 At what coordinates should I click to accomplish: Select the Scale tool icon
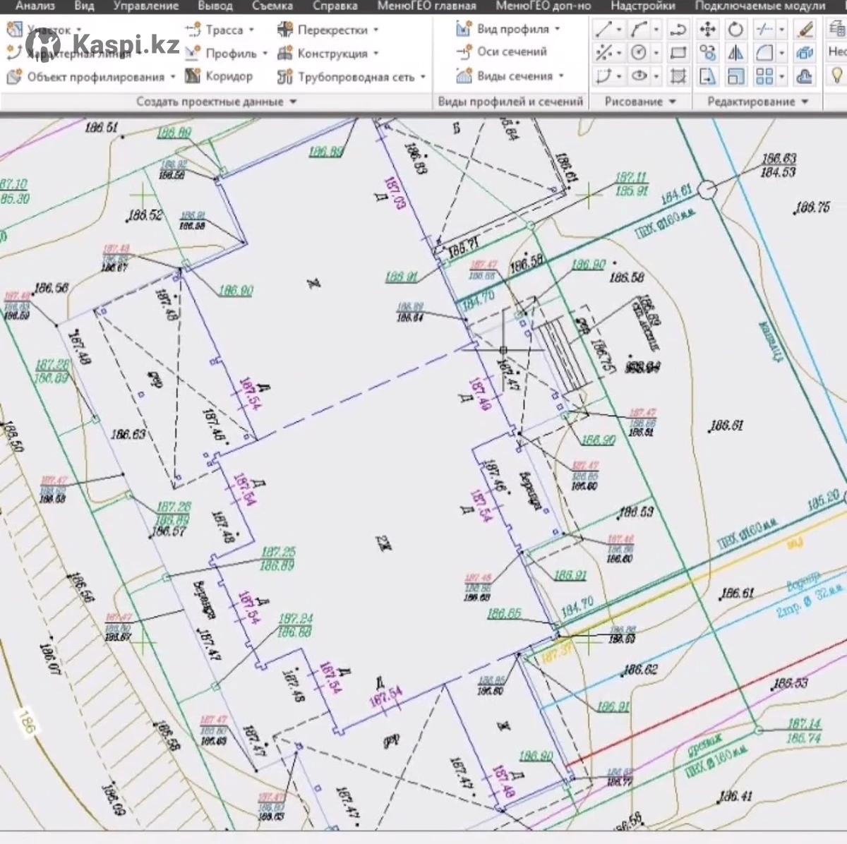tap(735, 77)
